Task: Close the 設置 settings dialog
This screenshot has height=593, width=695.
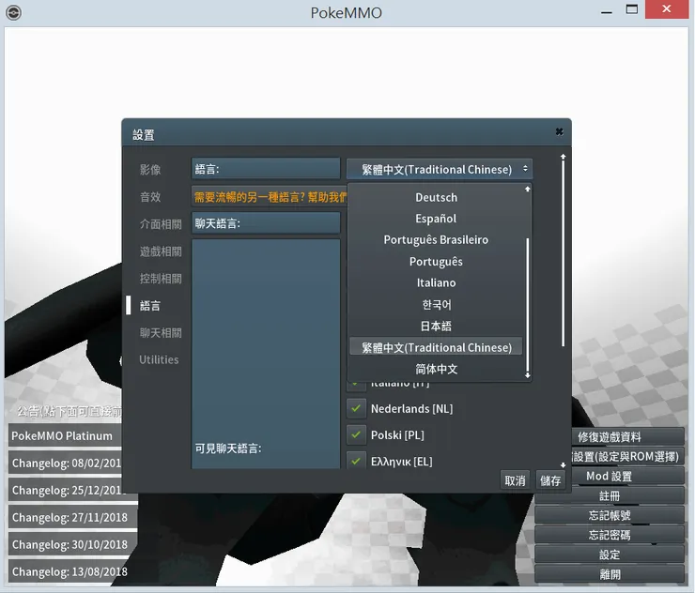Action: 559,131
